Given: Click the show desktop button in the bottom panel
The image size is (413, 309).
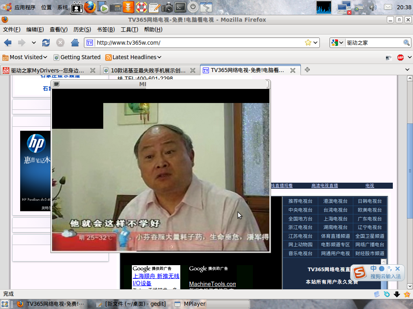Looking at the screenshot, I should point(5,304).
